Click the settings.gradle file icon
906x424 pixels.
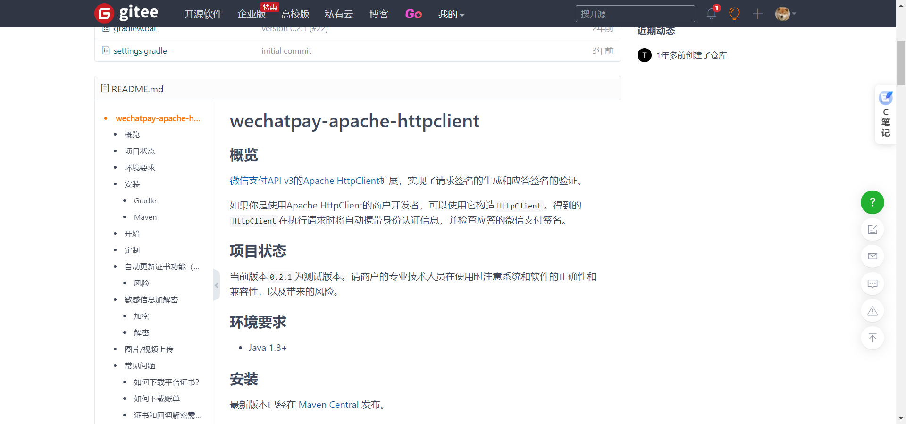tap(106, 50)
